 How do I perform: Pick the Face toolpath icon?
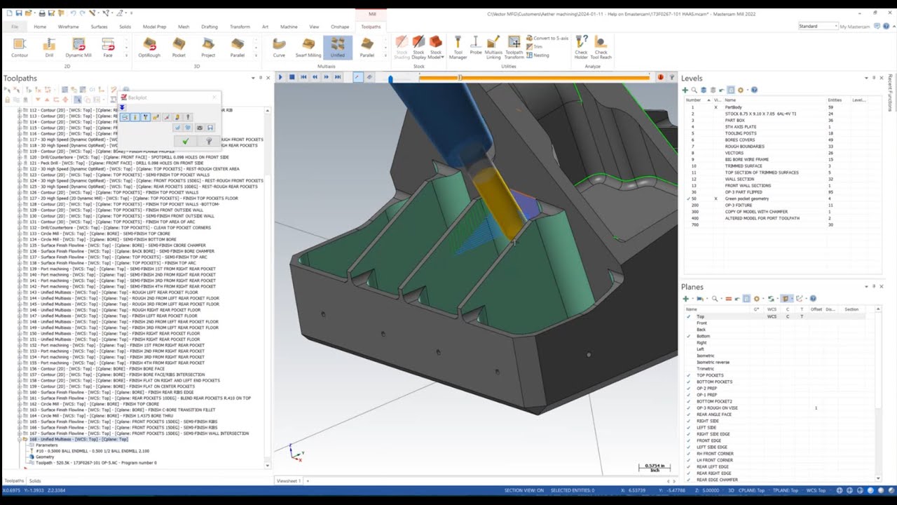pos(108,47)
